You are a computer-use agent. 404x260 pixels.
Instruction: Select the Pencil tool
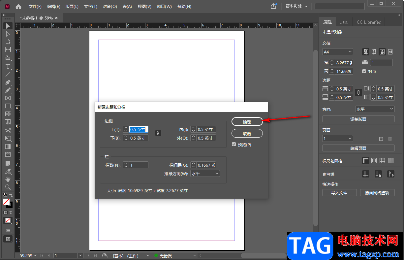[x=8, y=90]
